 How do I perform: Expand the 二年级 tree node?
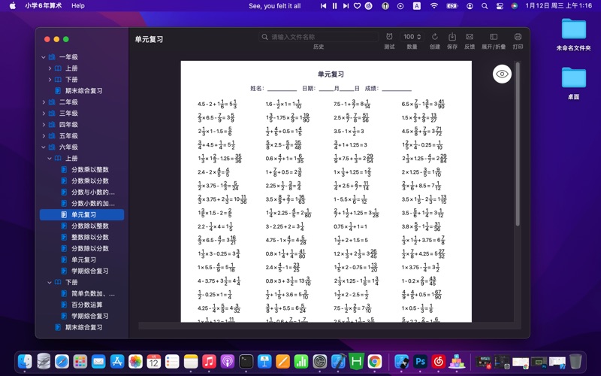[44, 102]
